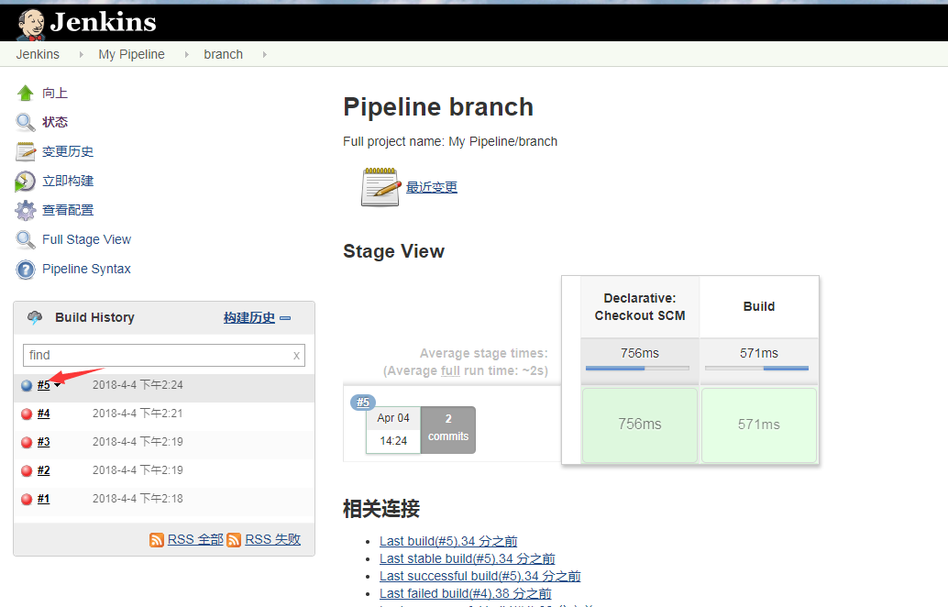The height and width of the screenshot is (607, 948).
Task: Open the My Pipeline breadcrumb item
Action: [x=131, y=54]
